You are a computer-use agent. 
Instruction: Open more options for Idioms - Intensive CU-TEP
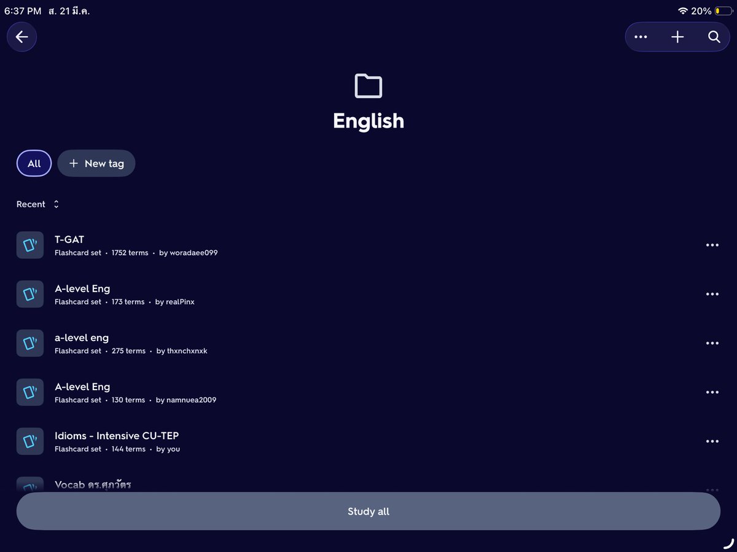coord(712,442)
